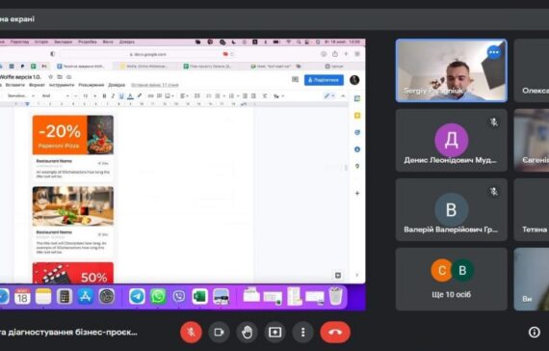Open the editing mode pencil dropdown

(x=329, y=95)
